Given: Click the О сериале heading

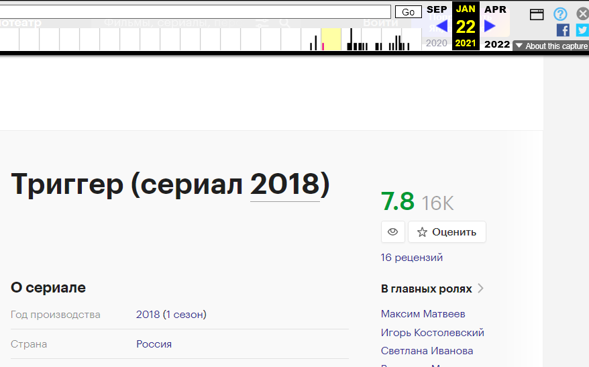Looking at the screenshot, I should [x=48, y=287].
